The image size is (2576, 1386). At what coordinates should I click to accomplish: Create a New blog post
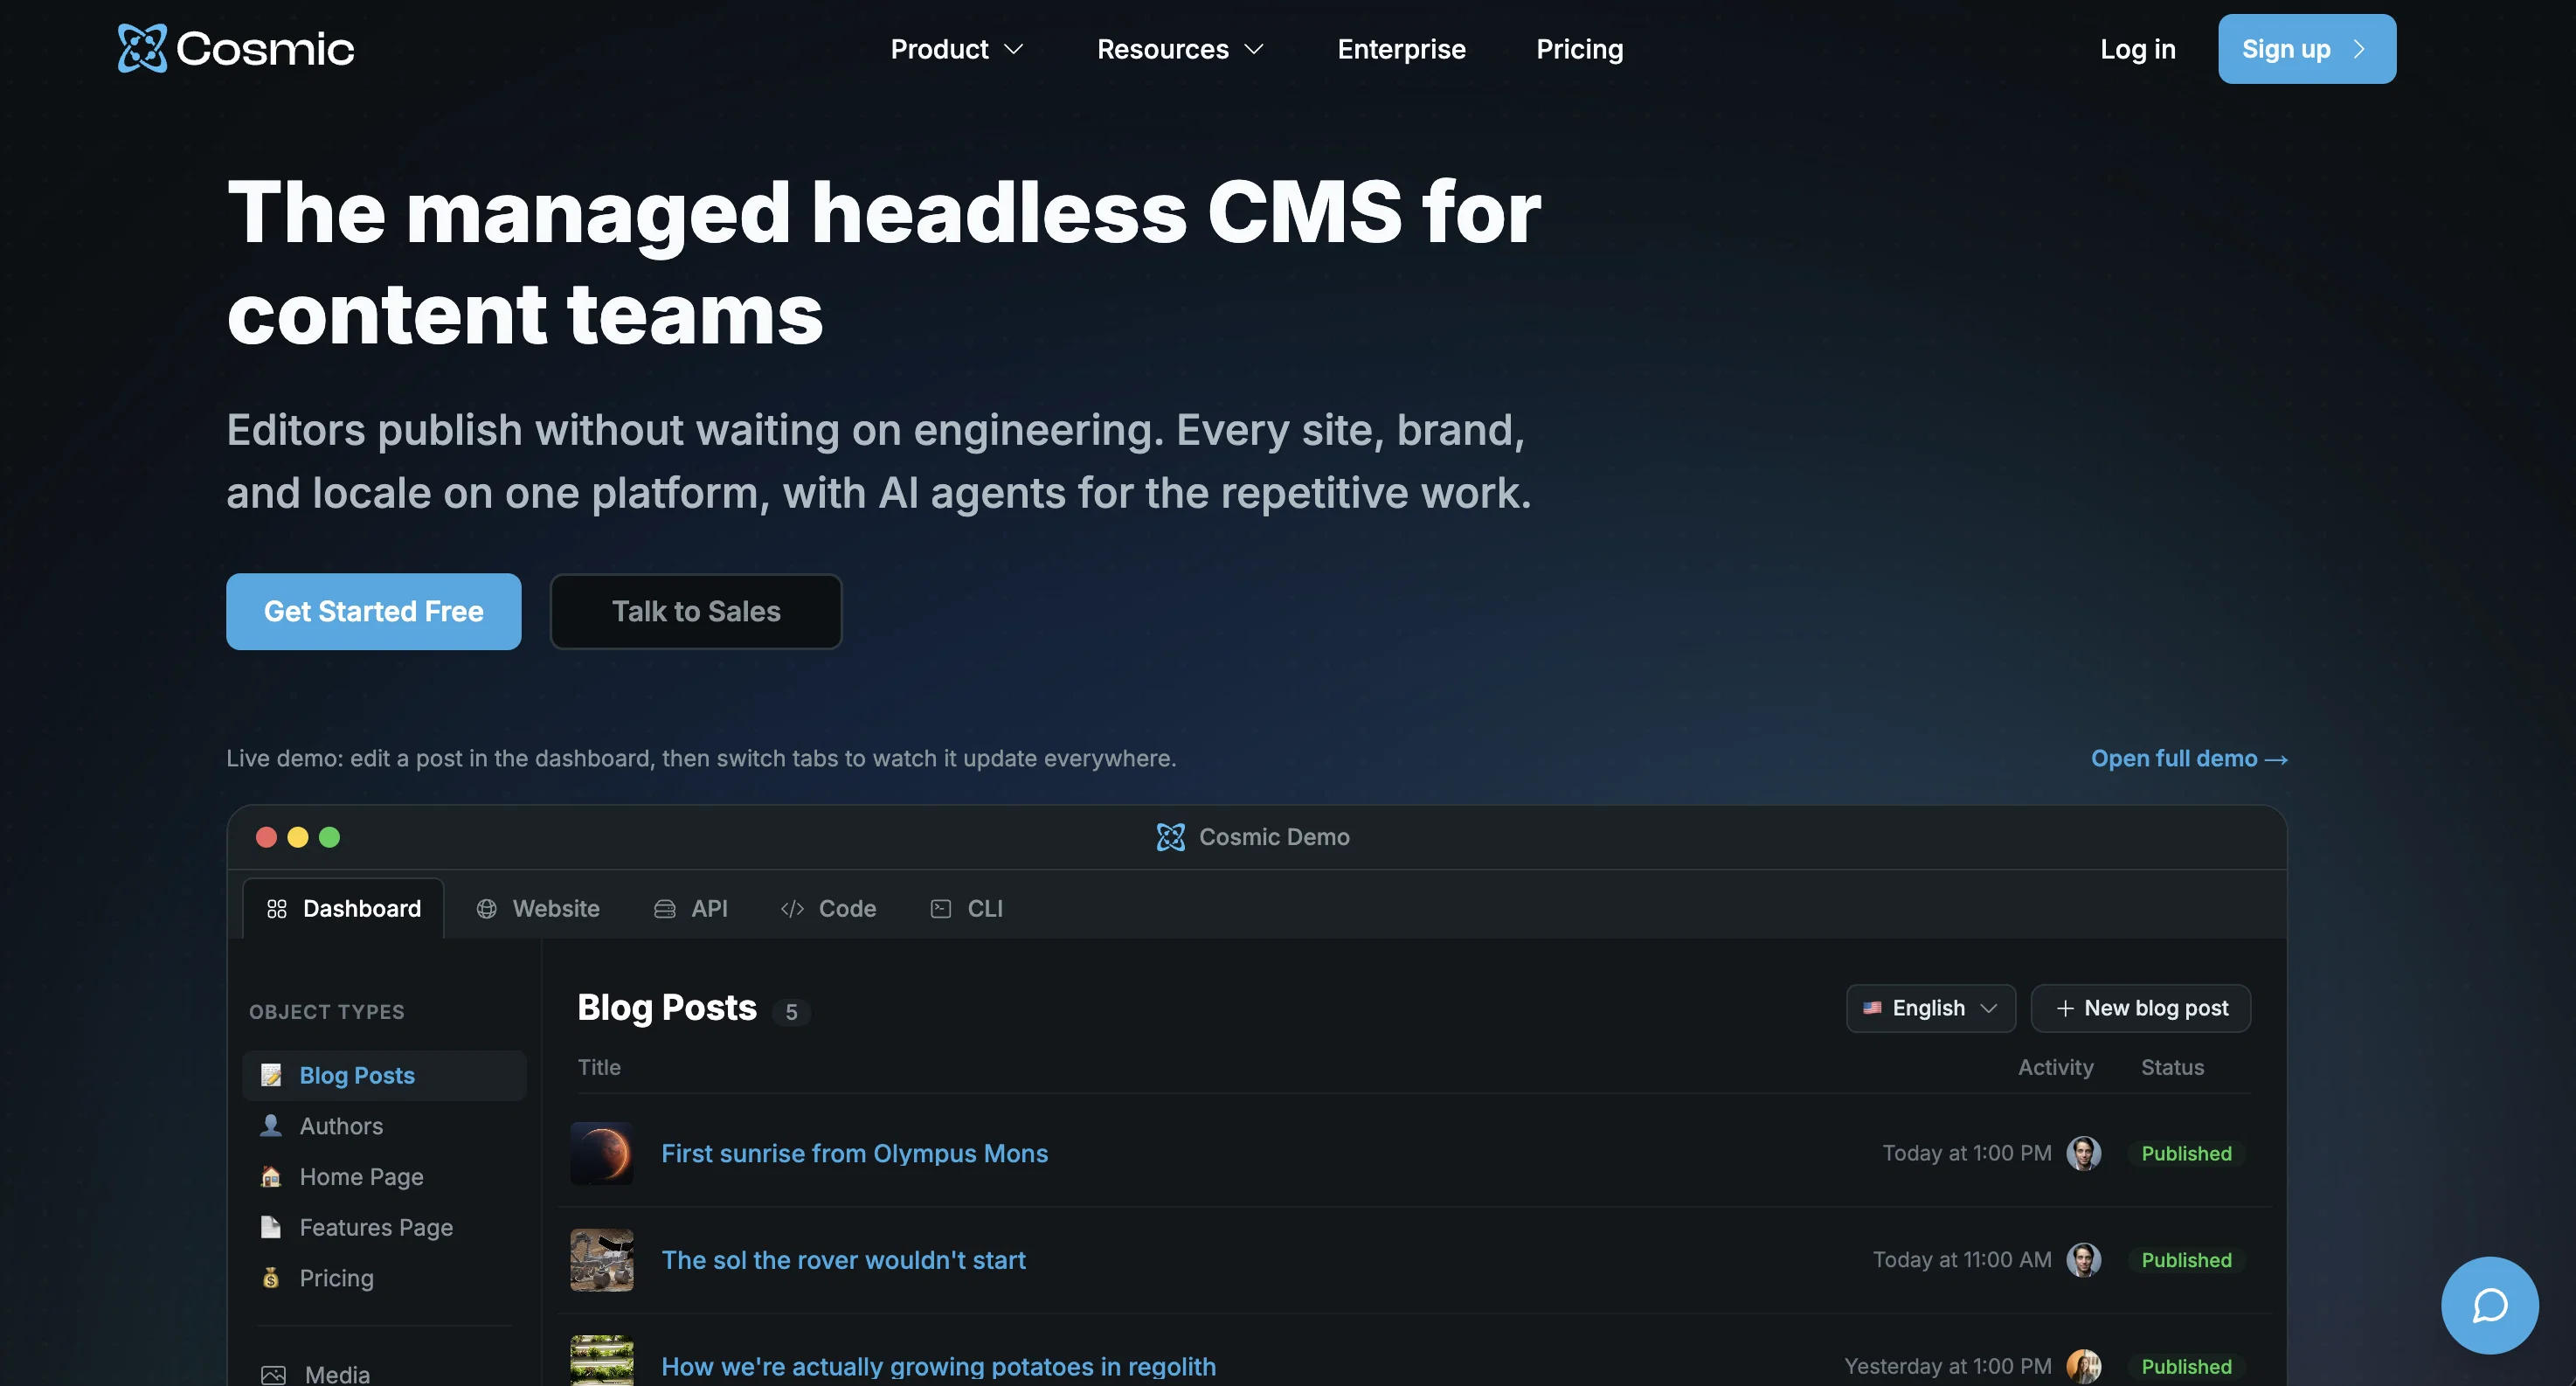coord(2140,1008)
